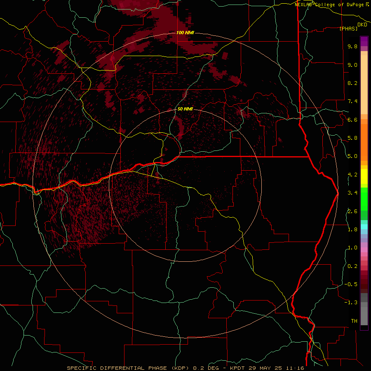This screenshot has height=371, width=371.
Task: Click the -1.3 scale value
Action: tap(351, 303)
